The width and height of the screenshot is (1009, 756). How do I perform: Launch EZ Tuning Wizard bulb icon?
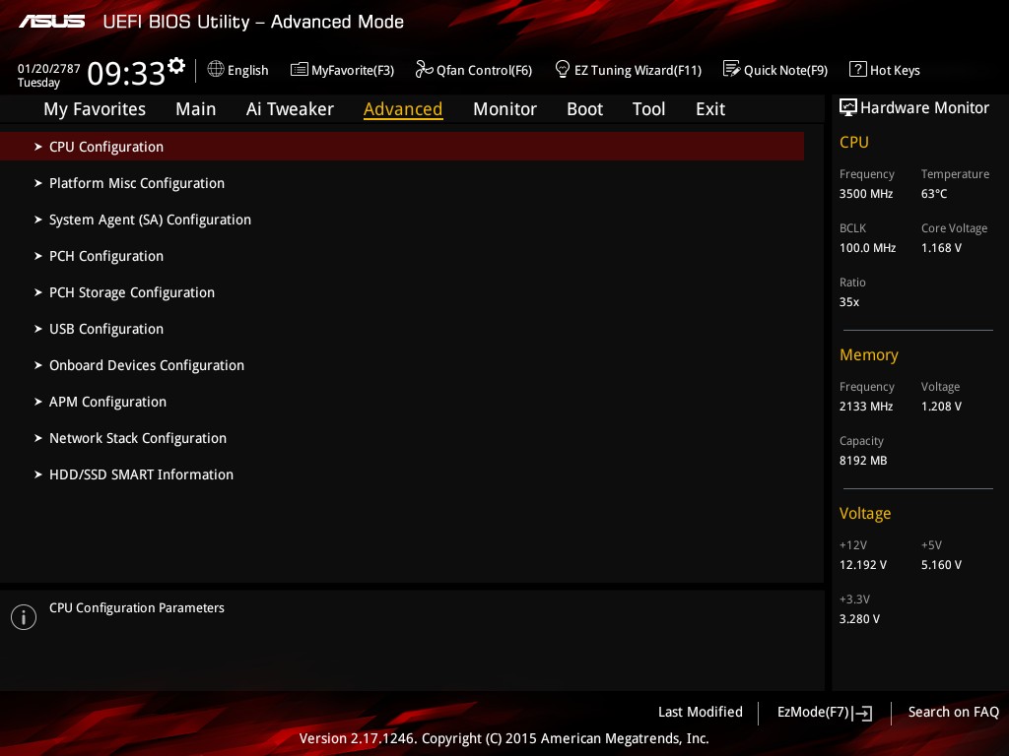coord(563,69)
